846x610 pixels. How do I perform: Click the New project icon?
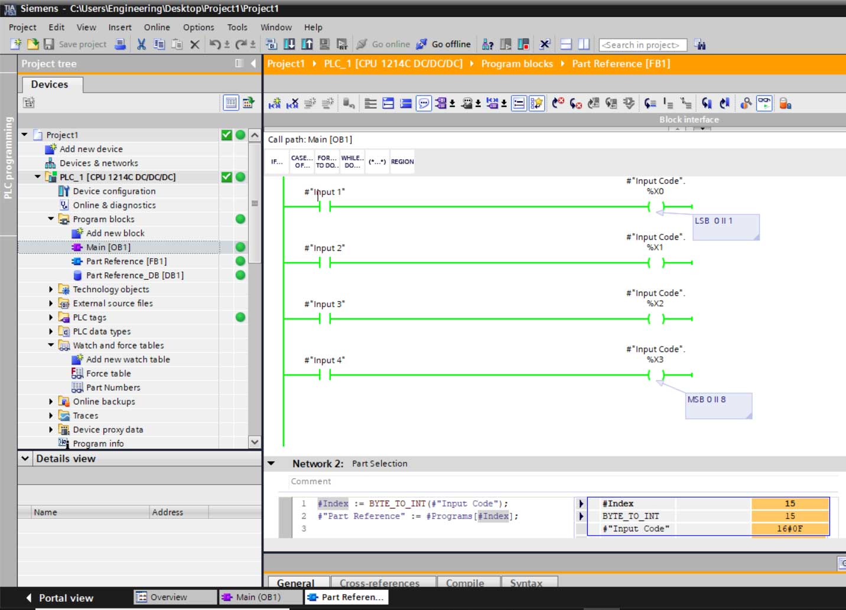[16, 44]
